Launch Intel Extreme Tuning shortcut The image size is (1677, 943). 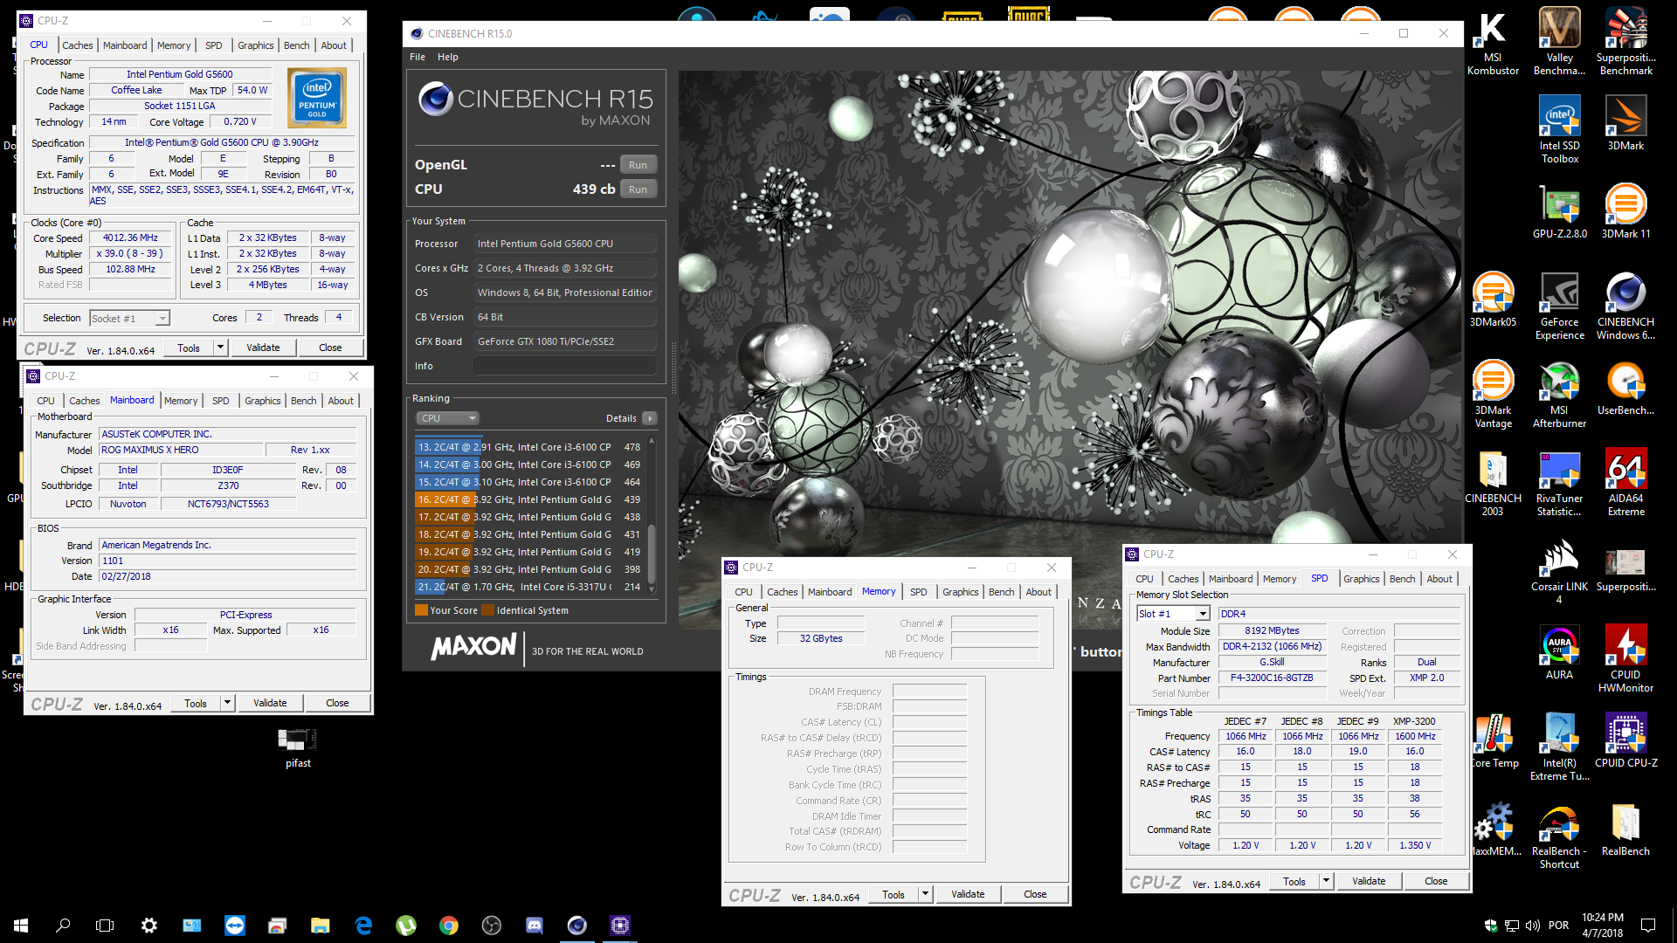(x=1559, y=747)
